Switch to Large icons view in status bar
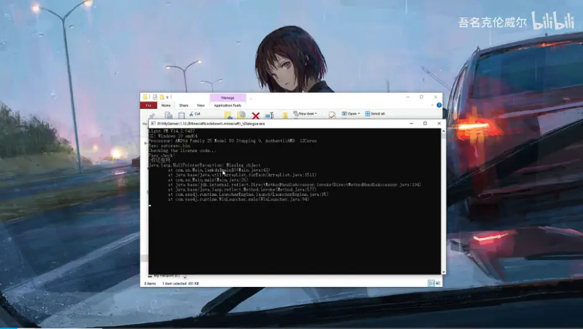 tap(438, 283)
